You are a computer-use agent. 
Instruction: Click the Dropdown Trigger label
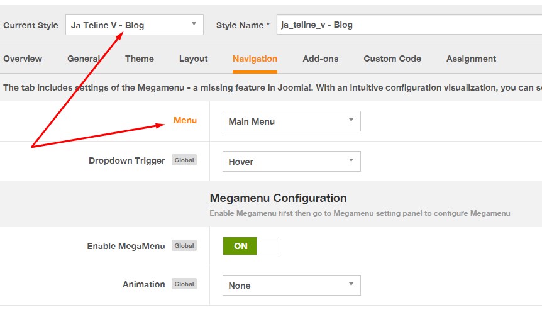[127, 161]
